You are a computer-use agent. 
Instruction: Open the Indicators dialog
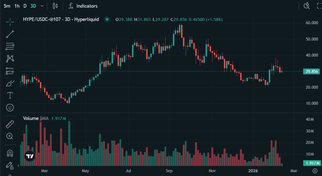(83, 6)
